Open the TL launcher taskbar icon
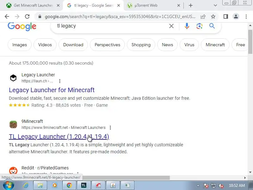Screen dimensions: 253x190 point(83,185)
